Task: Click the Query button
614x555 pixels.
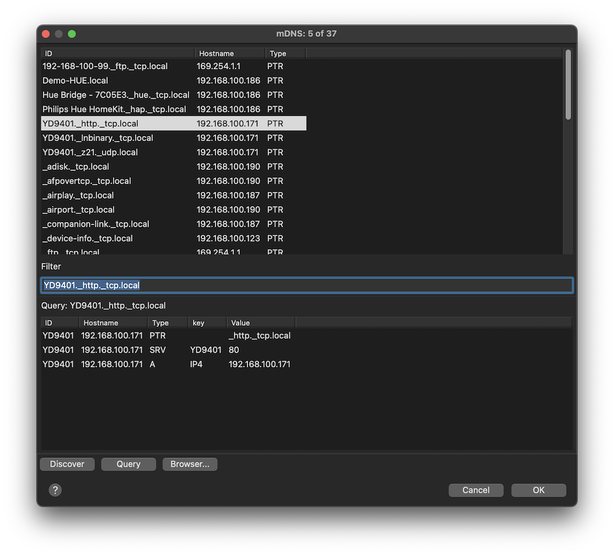Action: click(x=128, y=464)
